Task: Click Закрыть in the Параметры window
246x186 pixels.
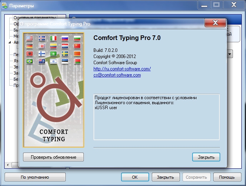Action: (x=166, y=177)
